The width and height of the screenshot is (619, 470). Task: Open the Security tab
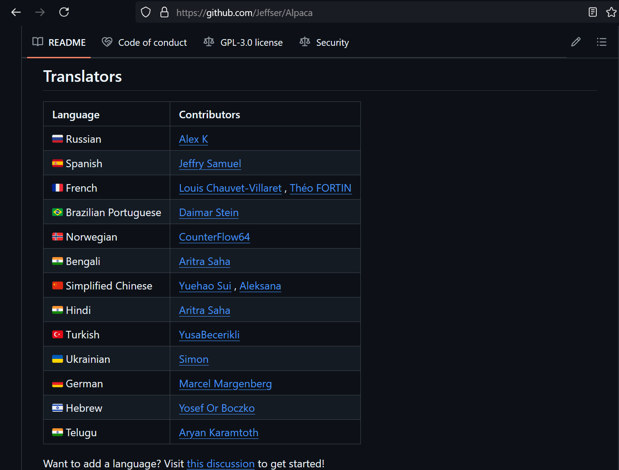coord(324,43)
